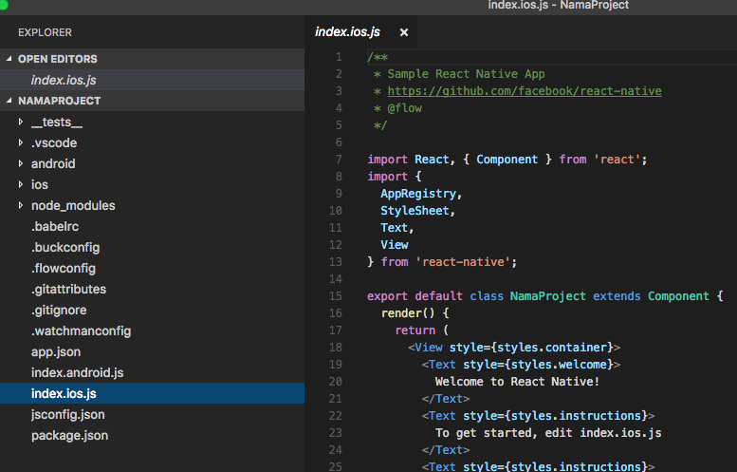Click the EXPLORER panel title
Screen dimensions: 737x472
click(45, 32)
